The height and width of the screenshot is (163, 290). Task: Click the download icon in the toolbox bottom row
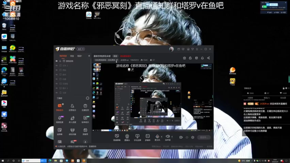[x=85, y=142]
